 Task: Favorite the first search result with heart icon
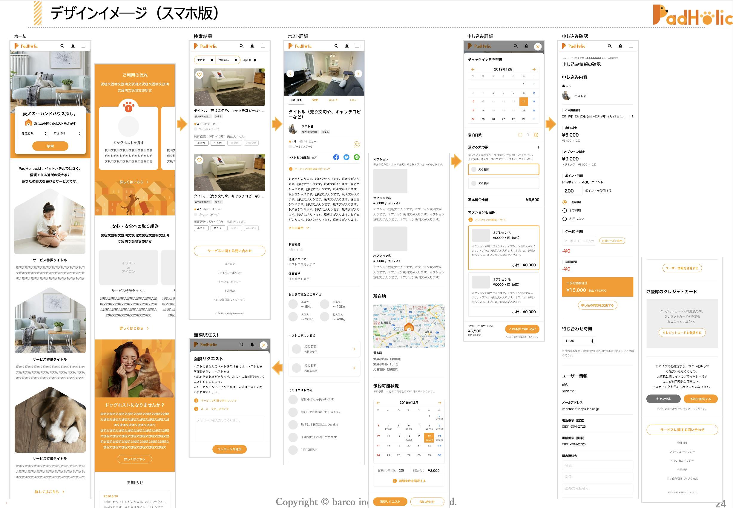coord(200,75)
